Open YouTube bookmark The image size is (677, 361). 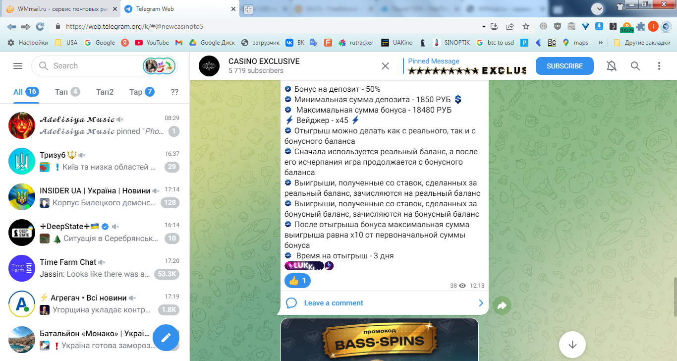coord(152,43)
